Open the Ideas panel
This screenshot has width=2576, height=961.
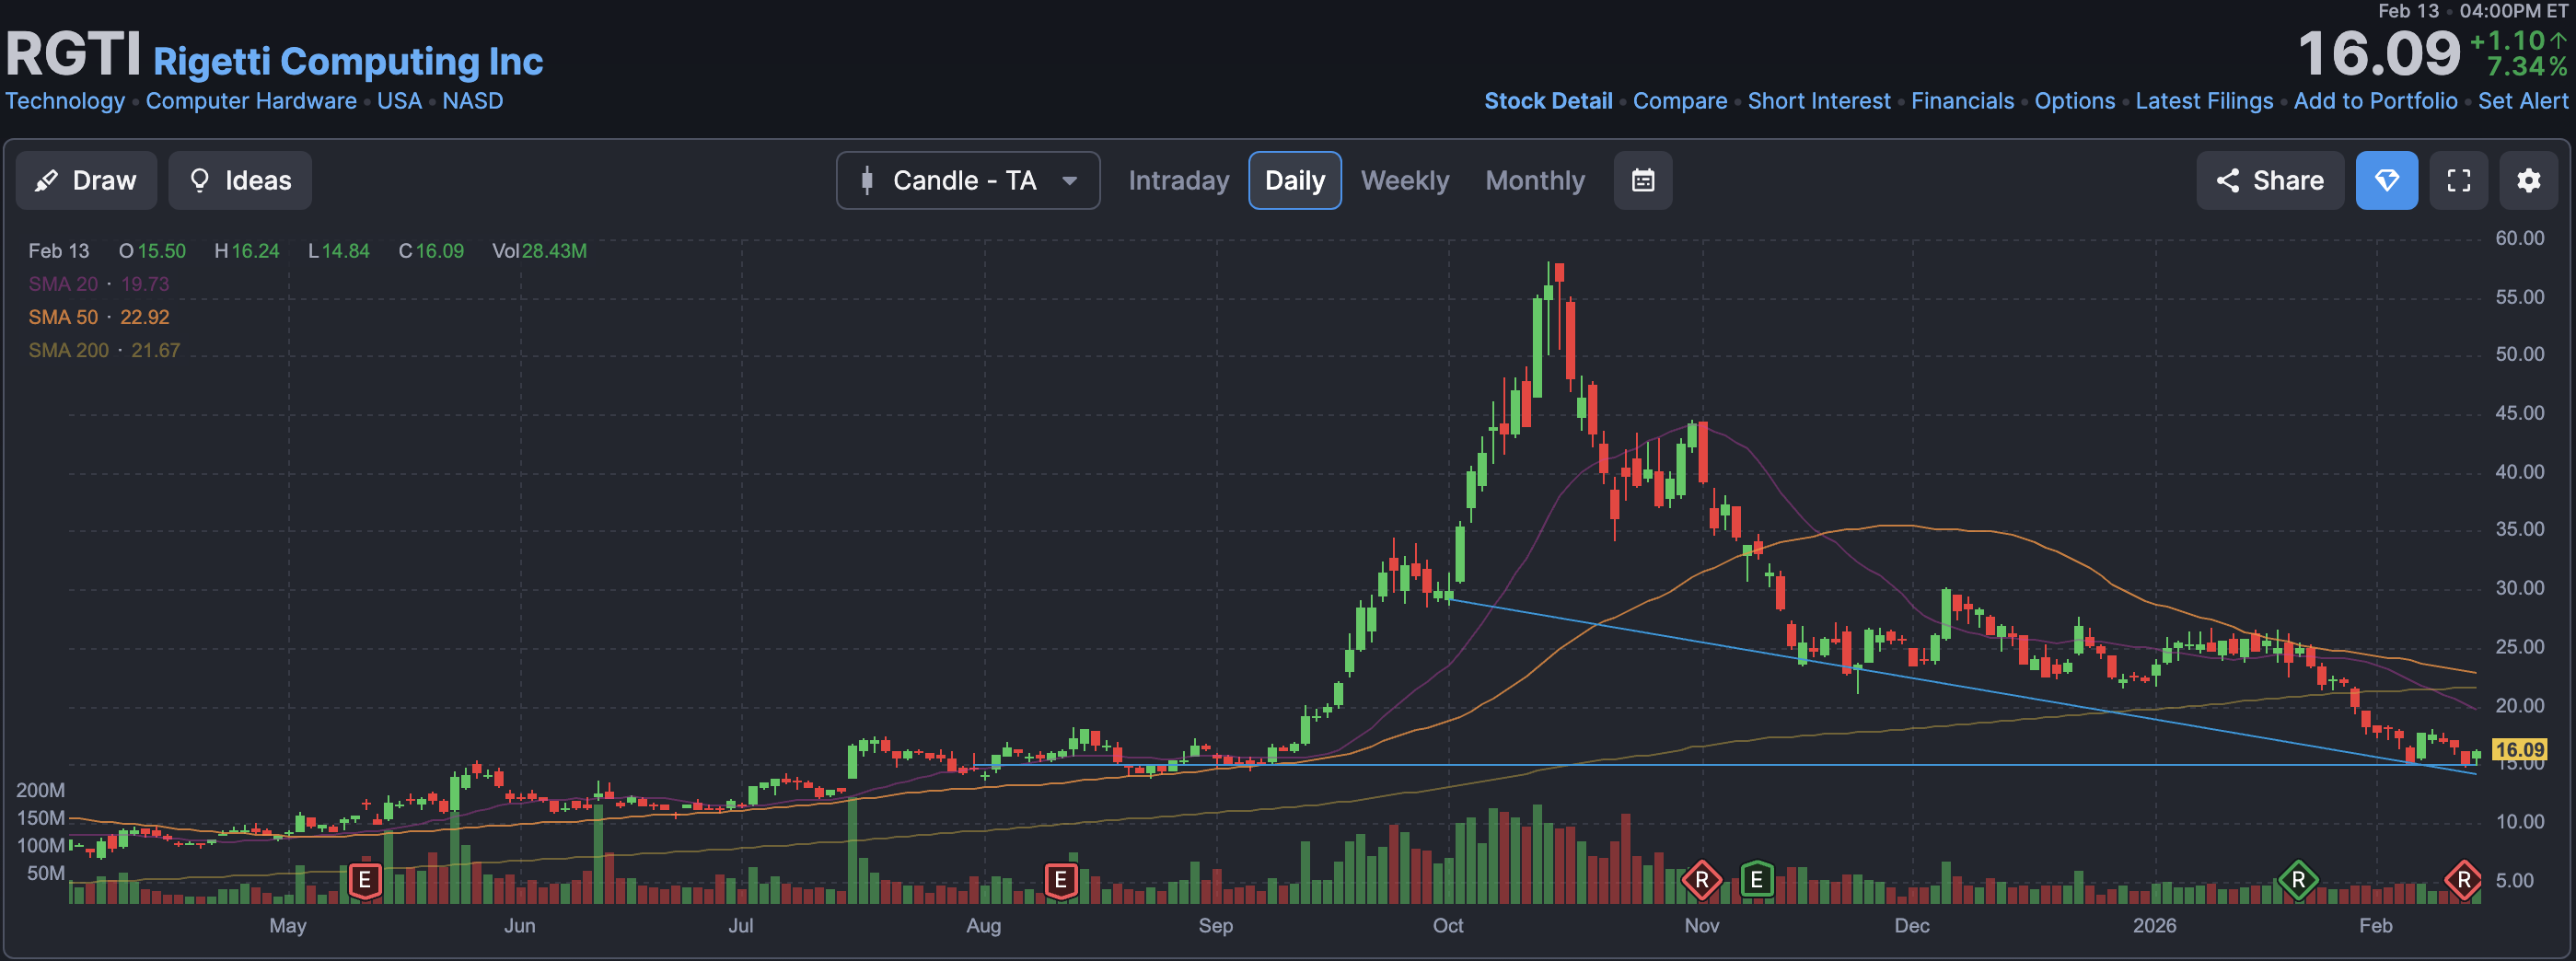click(x=240, y=180)
